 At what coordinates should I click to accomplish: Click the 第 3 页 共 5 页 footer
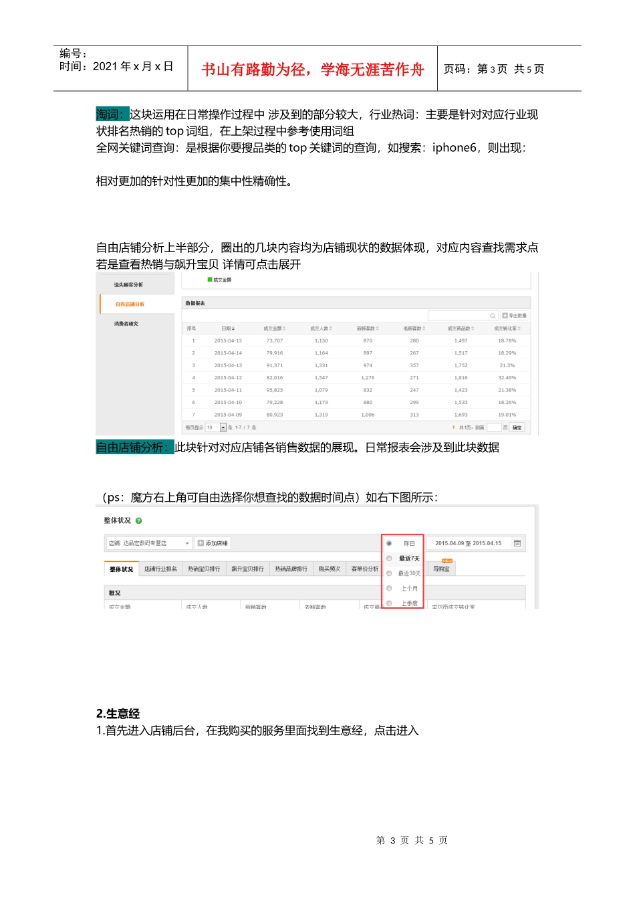[412, 840]
